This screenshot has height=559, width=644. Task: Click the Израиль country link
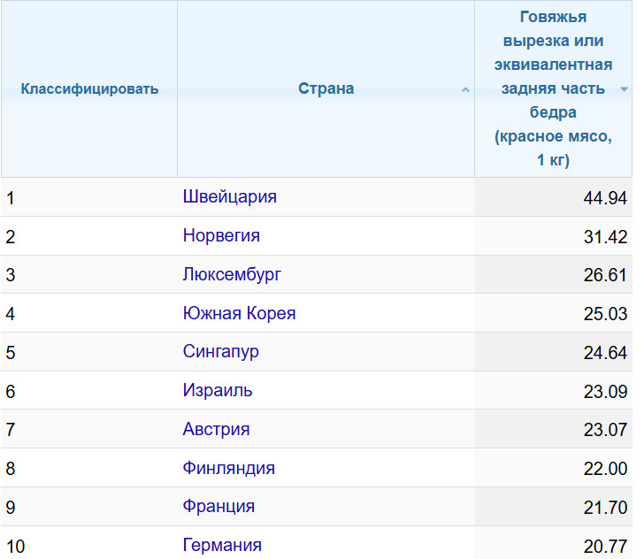coord(218,390)
